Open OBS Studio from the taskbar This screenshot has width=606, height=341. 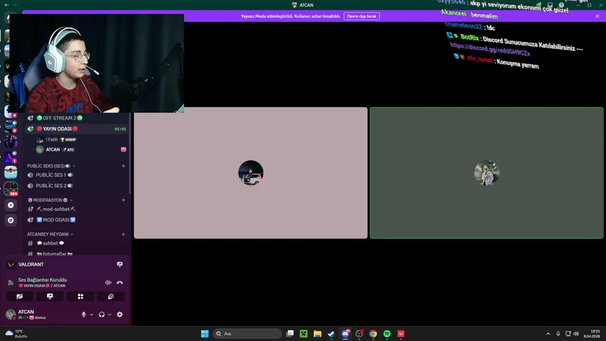pyautogui.click(x=359, y=334)
